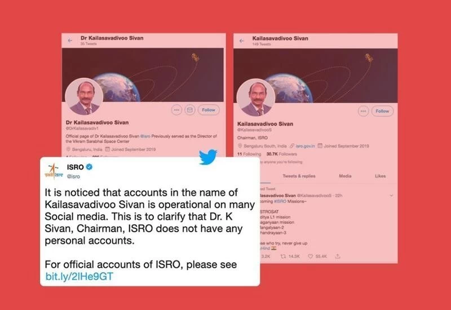Like the tweet with 55.4K hearts

coord(311,256)
